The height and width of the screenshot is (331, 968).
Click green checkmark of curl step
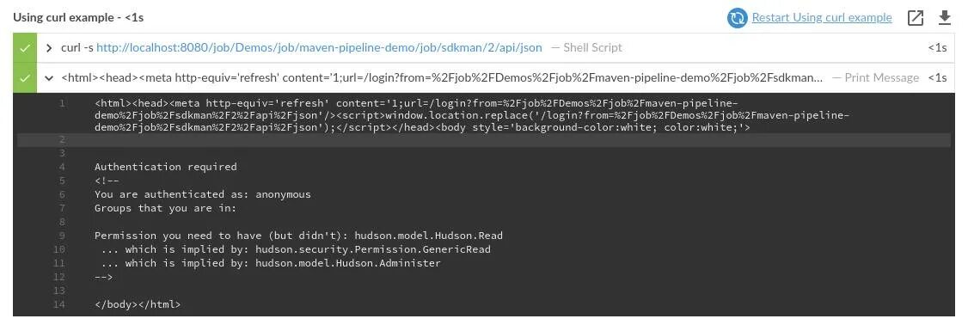(25, 47)
